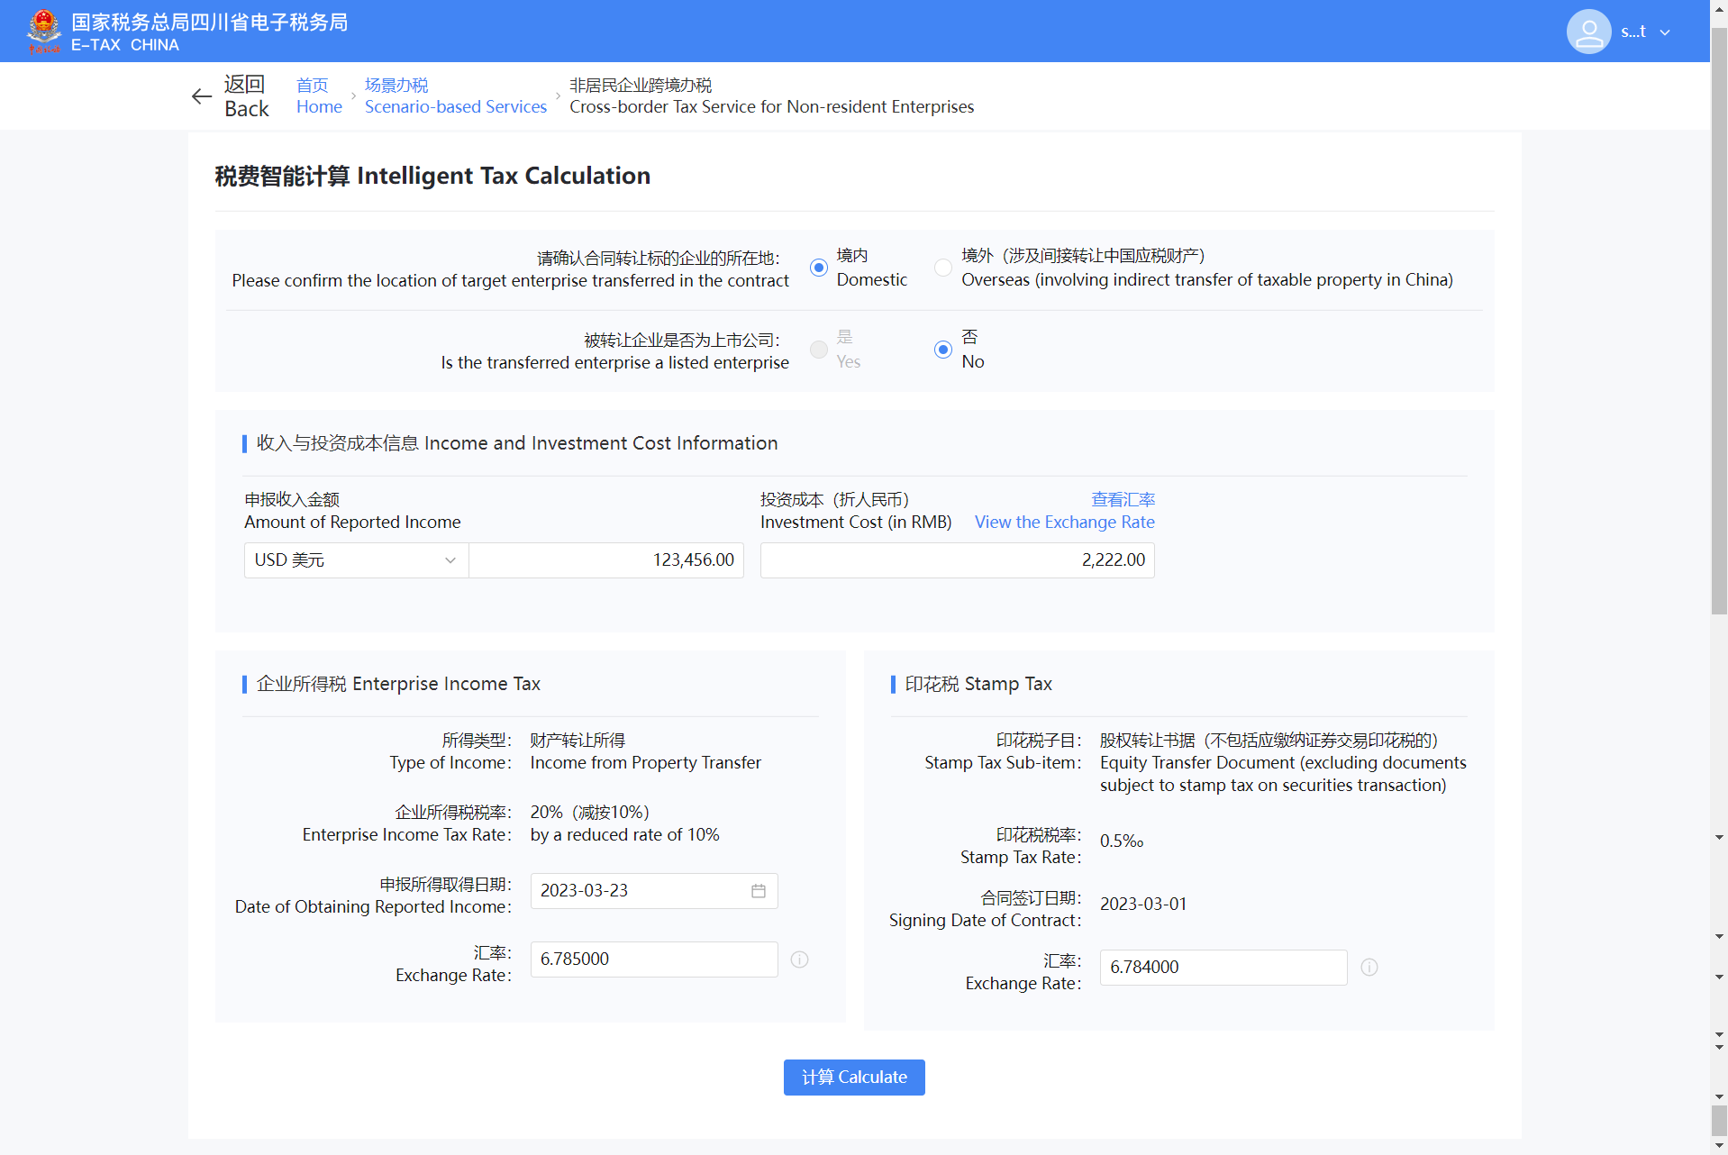Click View the Exchange Rate link

[x=1064, y=511]
